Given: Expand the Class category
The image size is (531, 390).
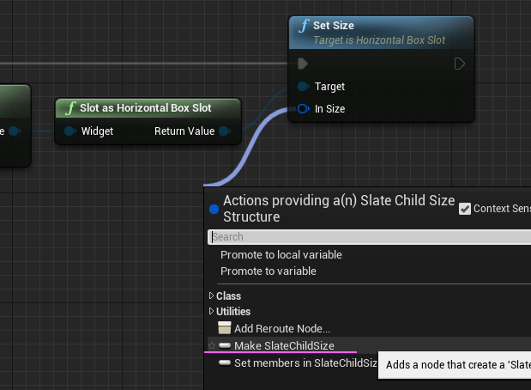Looking at the screenshot, I should pyautogui.click(x=212, y=296).
